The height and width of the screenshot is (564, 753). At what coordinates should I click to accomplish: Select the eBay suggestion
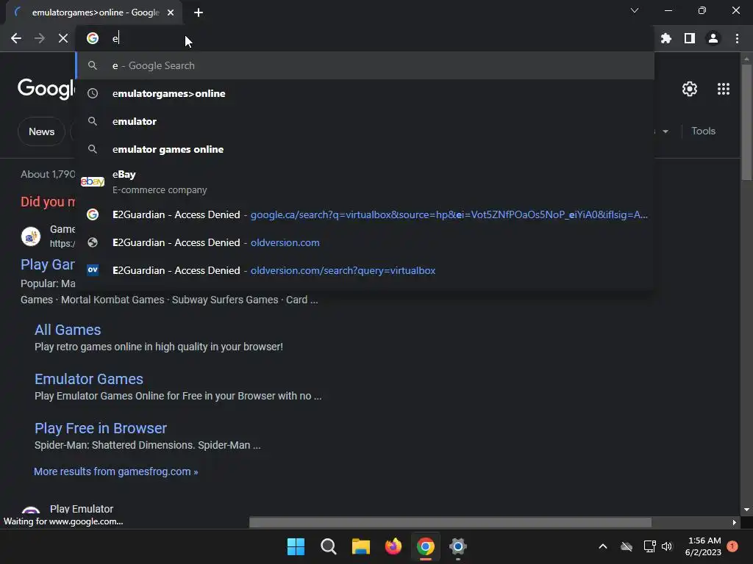(x=365, y=182)
